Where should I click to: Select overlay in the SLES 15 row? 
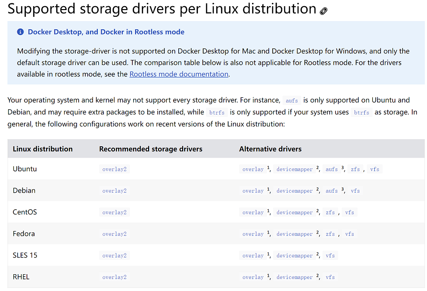point(253,256)
